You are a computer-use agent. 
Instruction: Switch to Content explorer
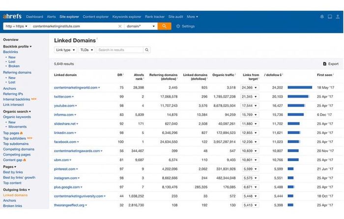[96, 17]
